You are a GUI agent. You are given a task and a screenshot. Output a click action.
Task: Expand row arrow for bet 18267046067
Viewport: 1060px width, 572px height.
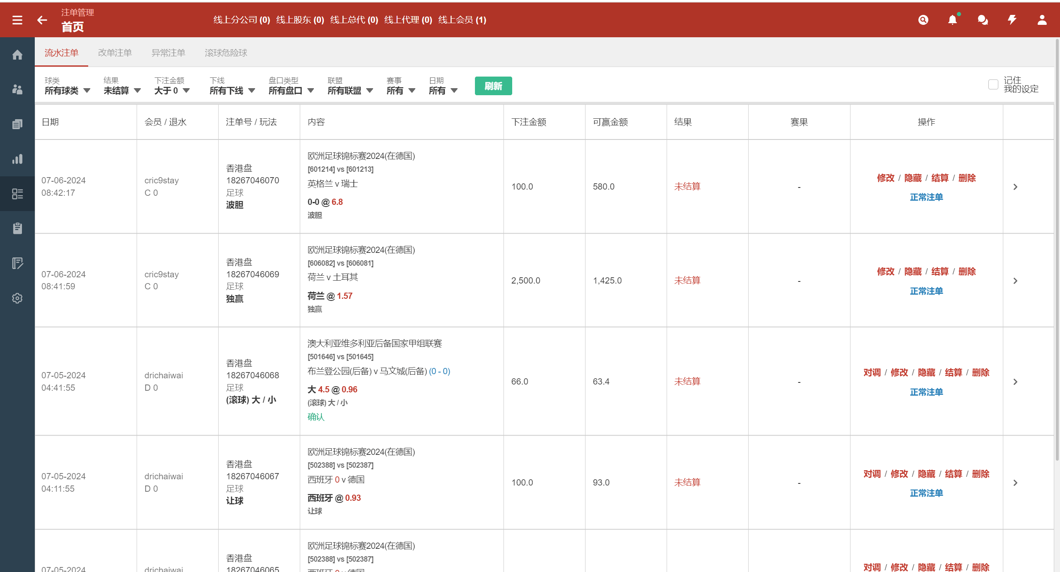pos(1015,483)
